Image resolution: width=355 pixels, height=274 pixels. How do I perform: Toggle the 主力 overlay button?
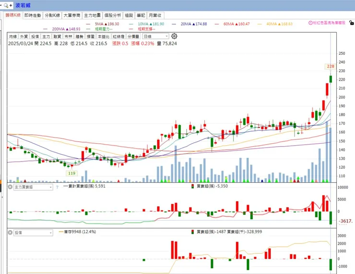(46, 37)
